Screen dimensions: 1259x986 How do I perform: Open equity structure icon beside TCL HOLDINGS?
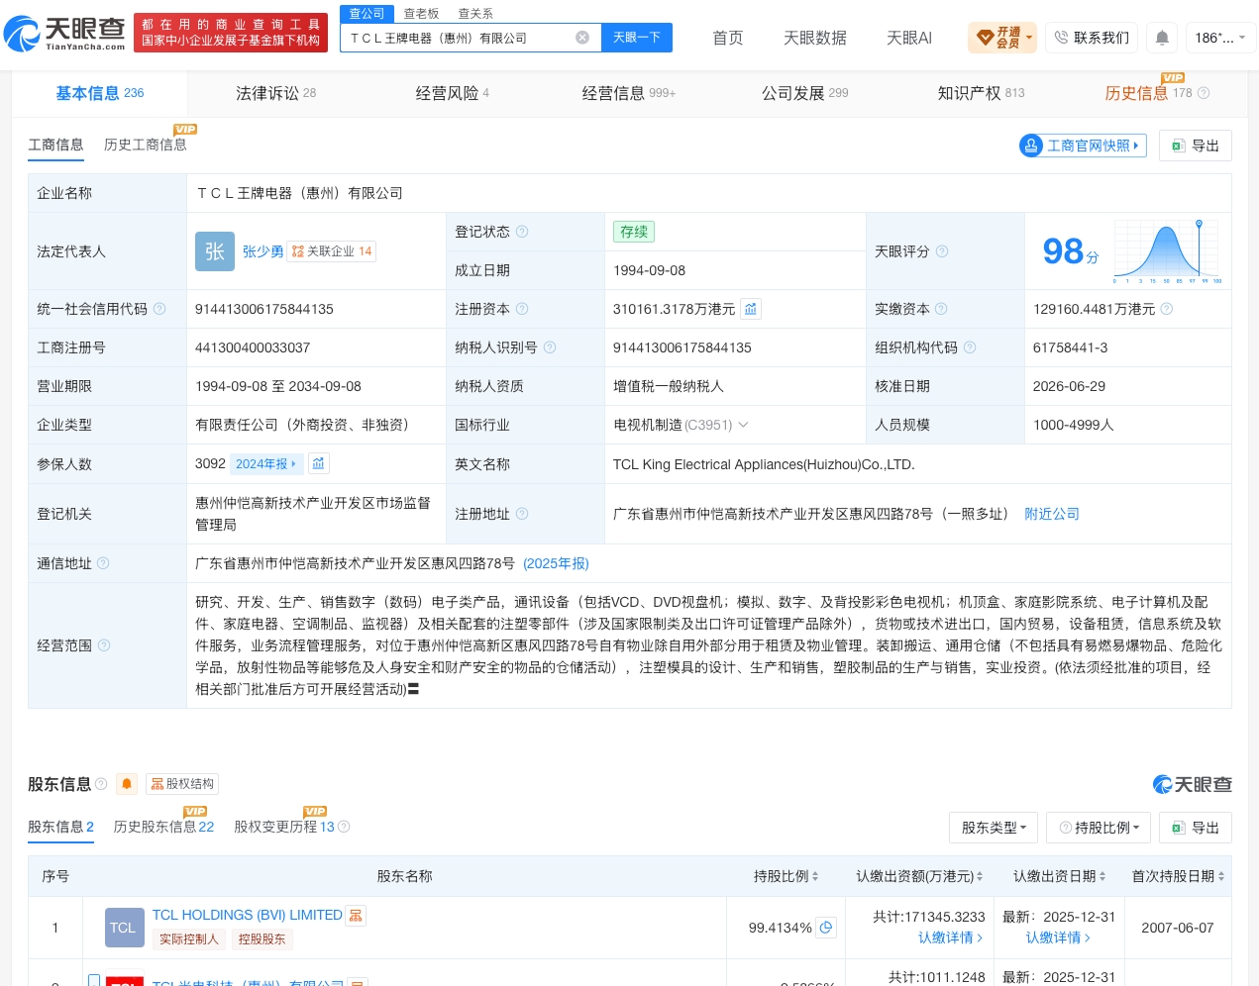(x=356, y=916)
